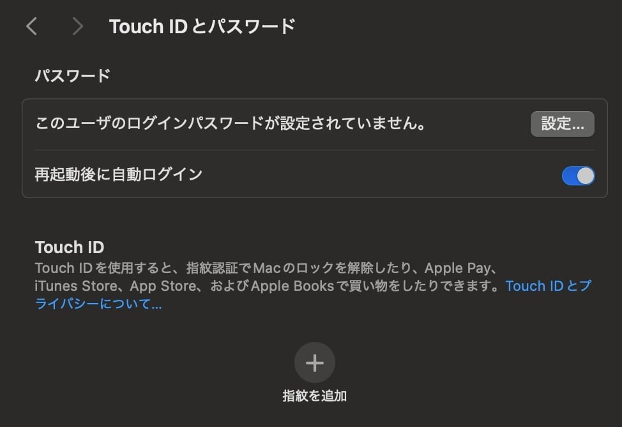This screenshot has width=622, height=427.
Task: Click the App Store text in description
Action: point(163,286)
